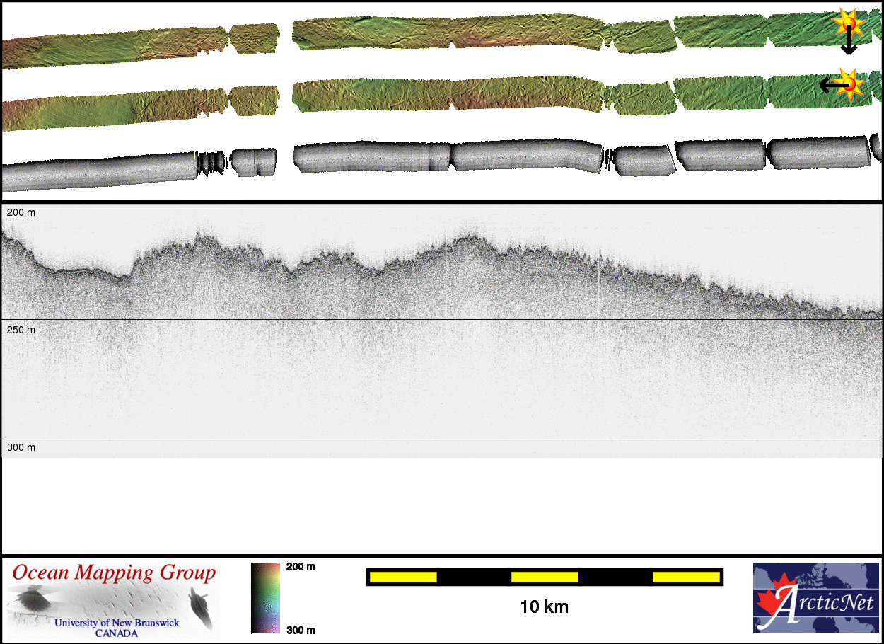Click the red maple leaf in the ArcticNet logo
The height and width of the screenshot is (644, 884).
(x=774, y=600)
